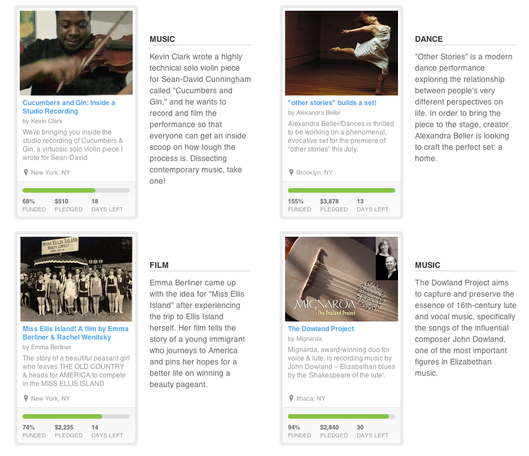The width and height of the screenshot is (529, 456).
Task: Click the leaping dancer thumbnail image
Action: click(342, 53)
